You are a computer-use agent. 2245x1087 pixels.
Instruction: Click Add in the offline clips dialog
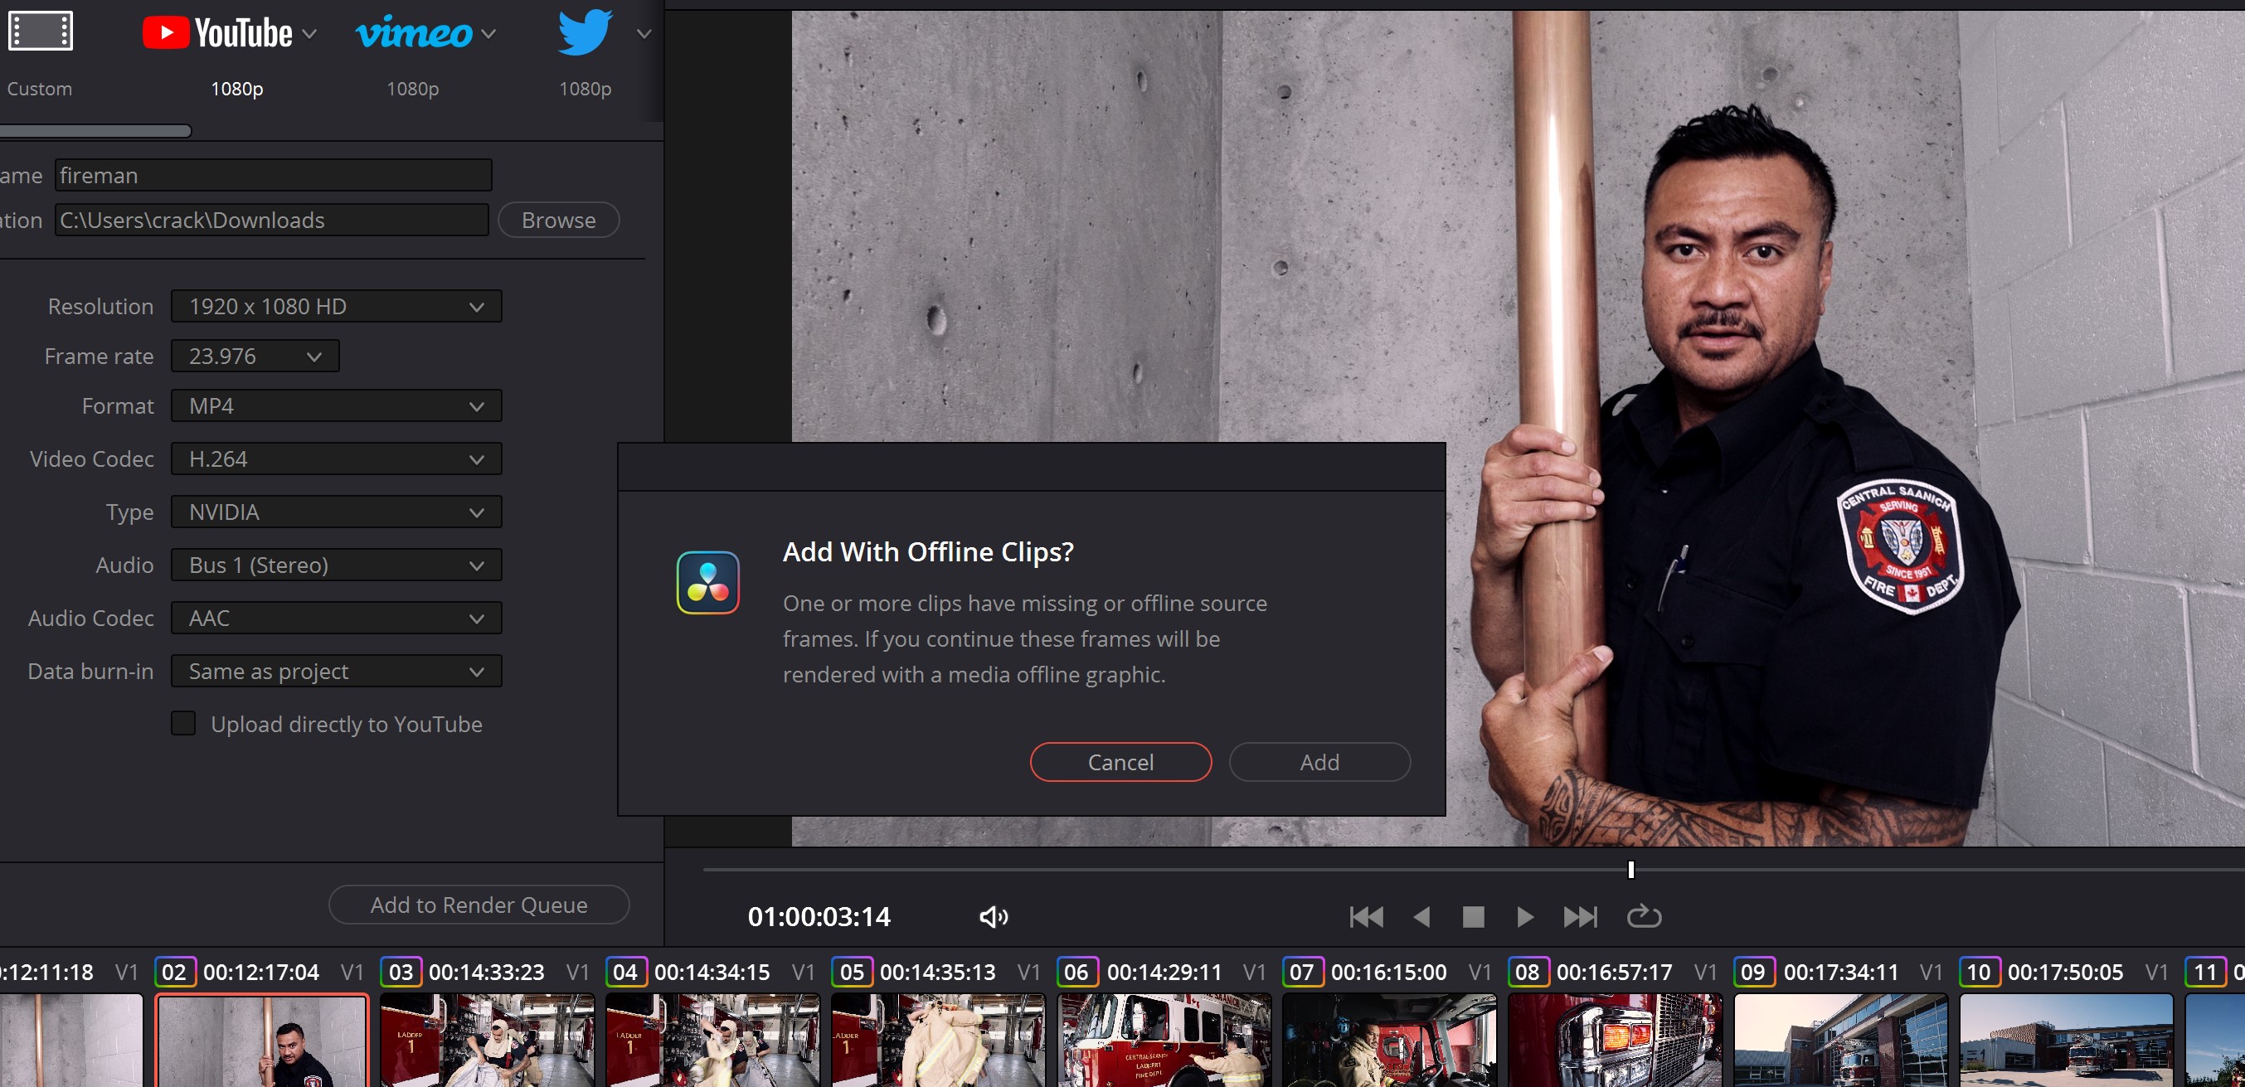pyautogui.click(x=1319, y=762)
